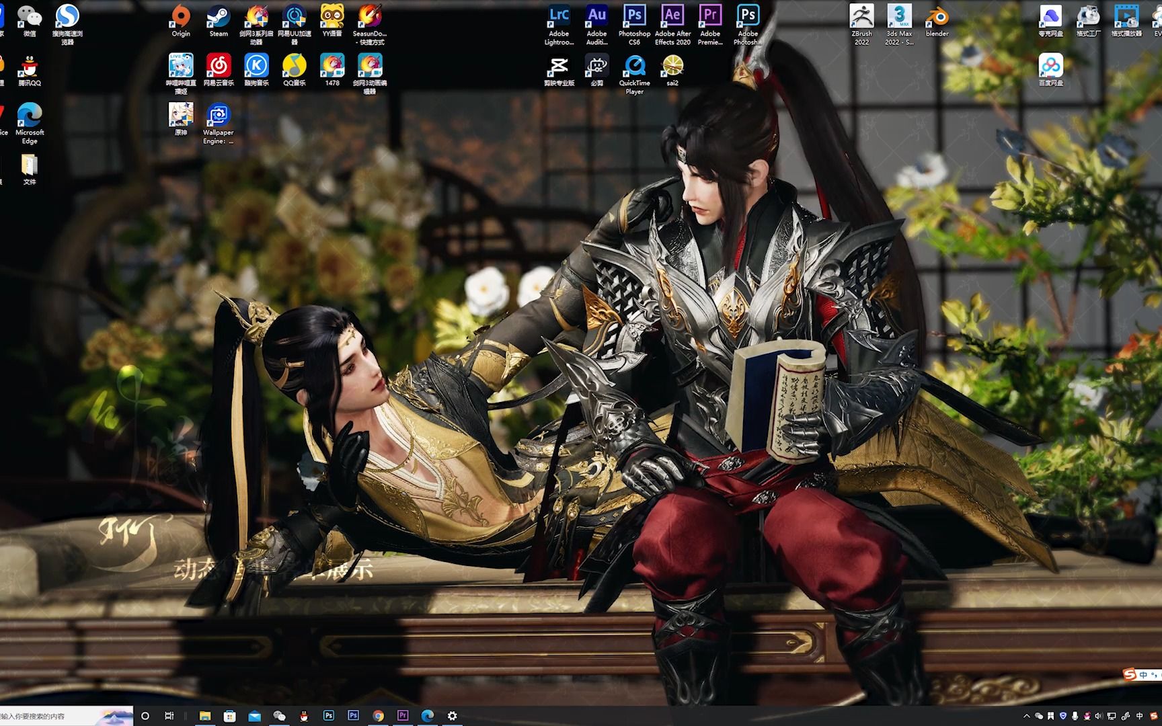The image size is (1162, 726).
Task: Select the QuickTime Player desktop shortcut
Action: point(634,74)
